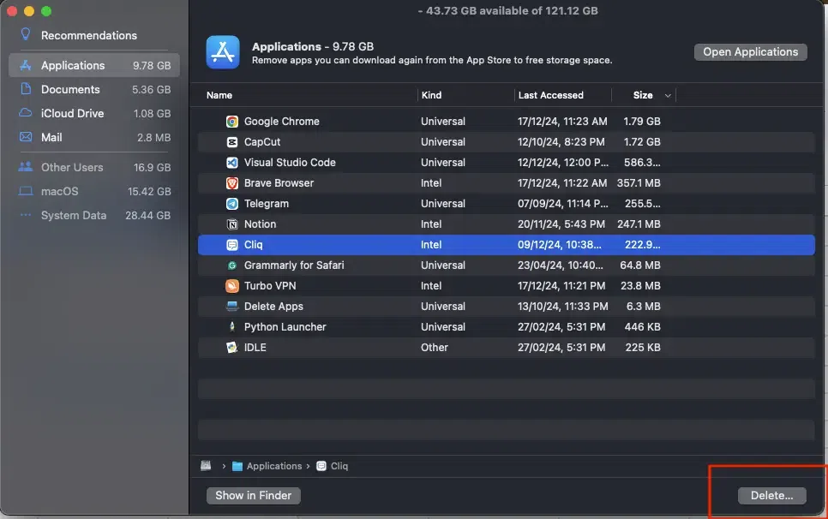Select the Telegram row name
The height and width of the screenshot is (519, 828).
point(266,204)
